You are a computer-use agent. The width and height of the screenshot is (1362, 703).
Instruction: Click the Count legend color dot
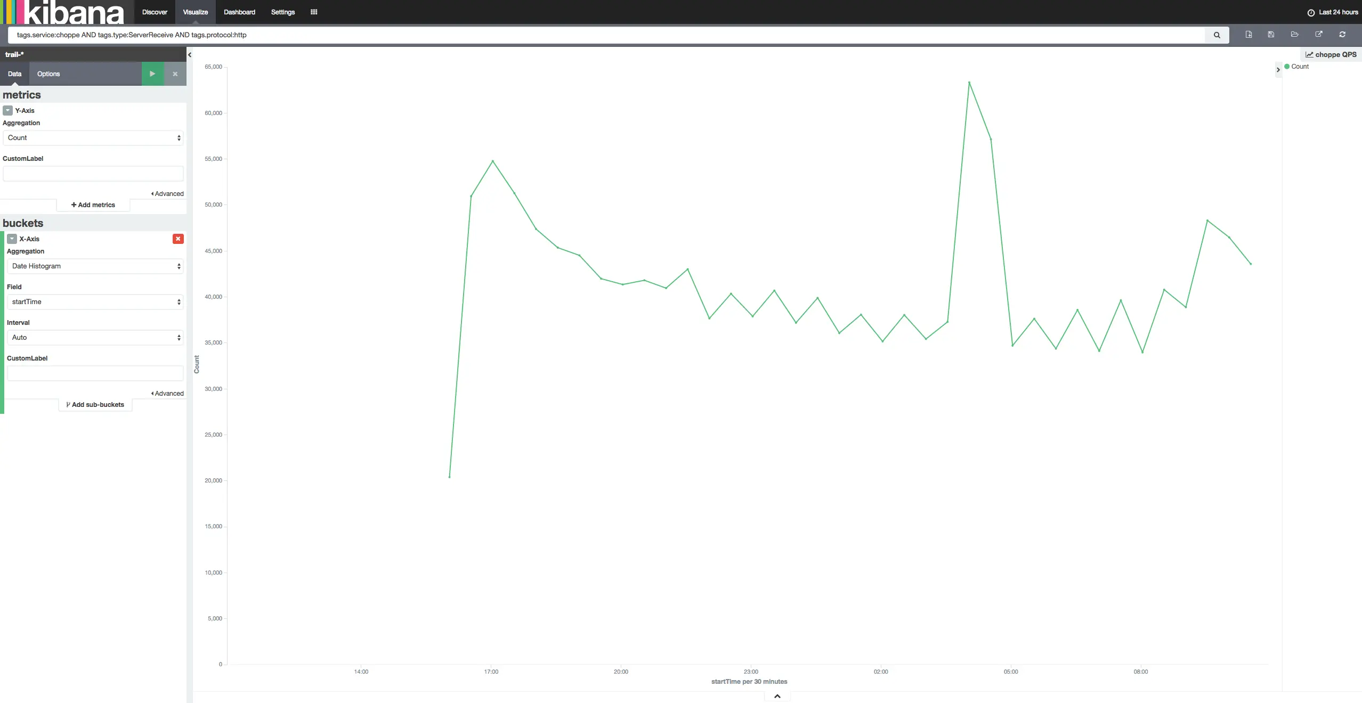click(x=1287, y=67)
